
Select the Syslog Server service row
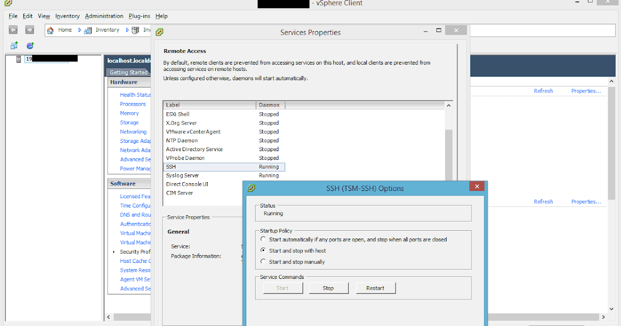pos(224,175)
